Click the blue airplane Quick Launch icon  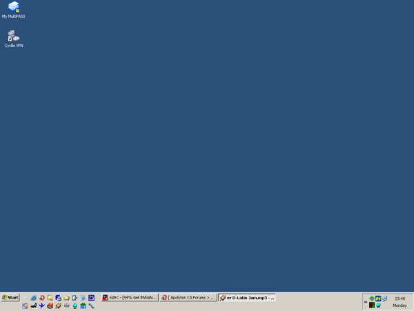point(41,306)
